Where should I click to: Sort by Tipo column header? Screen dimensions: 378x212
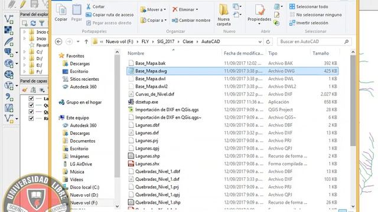point(273,54)
